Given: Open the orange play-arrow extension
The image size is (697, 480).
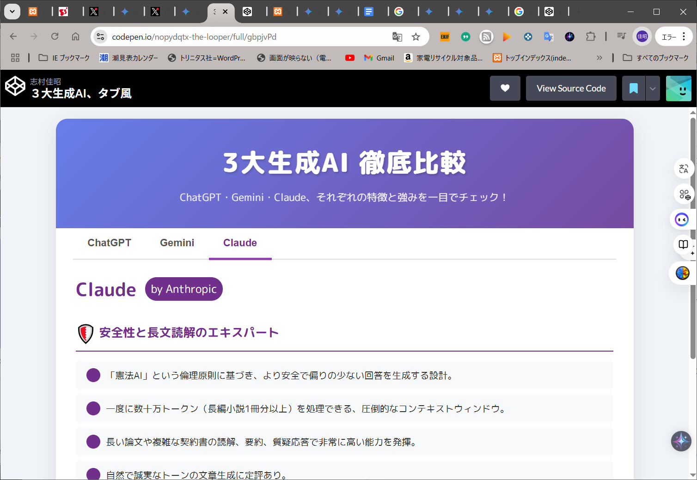Looking at the screenshot, I should (x=507, y=36).
